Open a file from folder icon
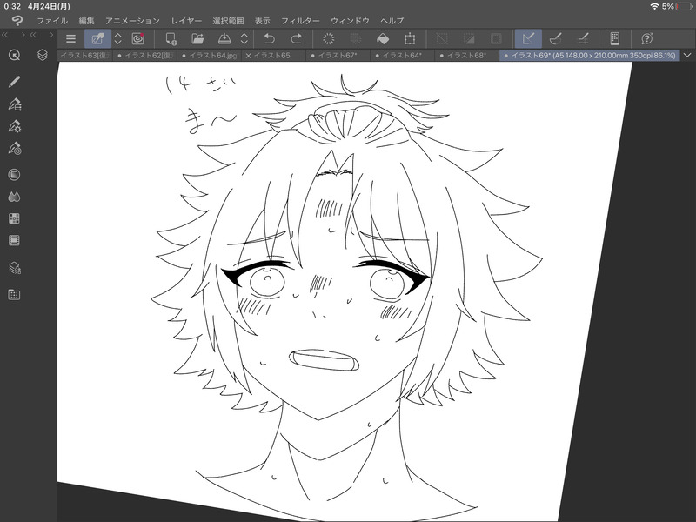This screenshot has width=696, height=522. coord(197,38)
